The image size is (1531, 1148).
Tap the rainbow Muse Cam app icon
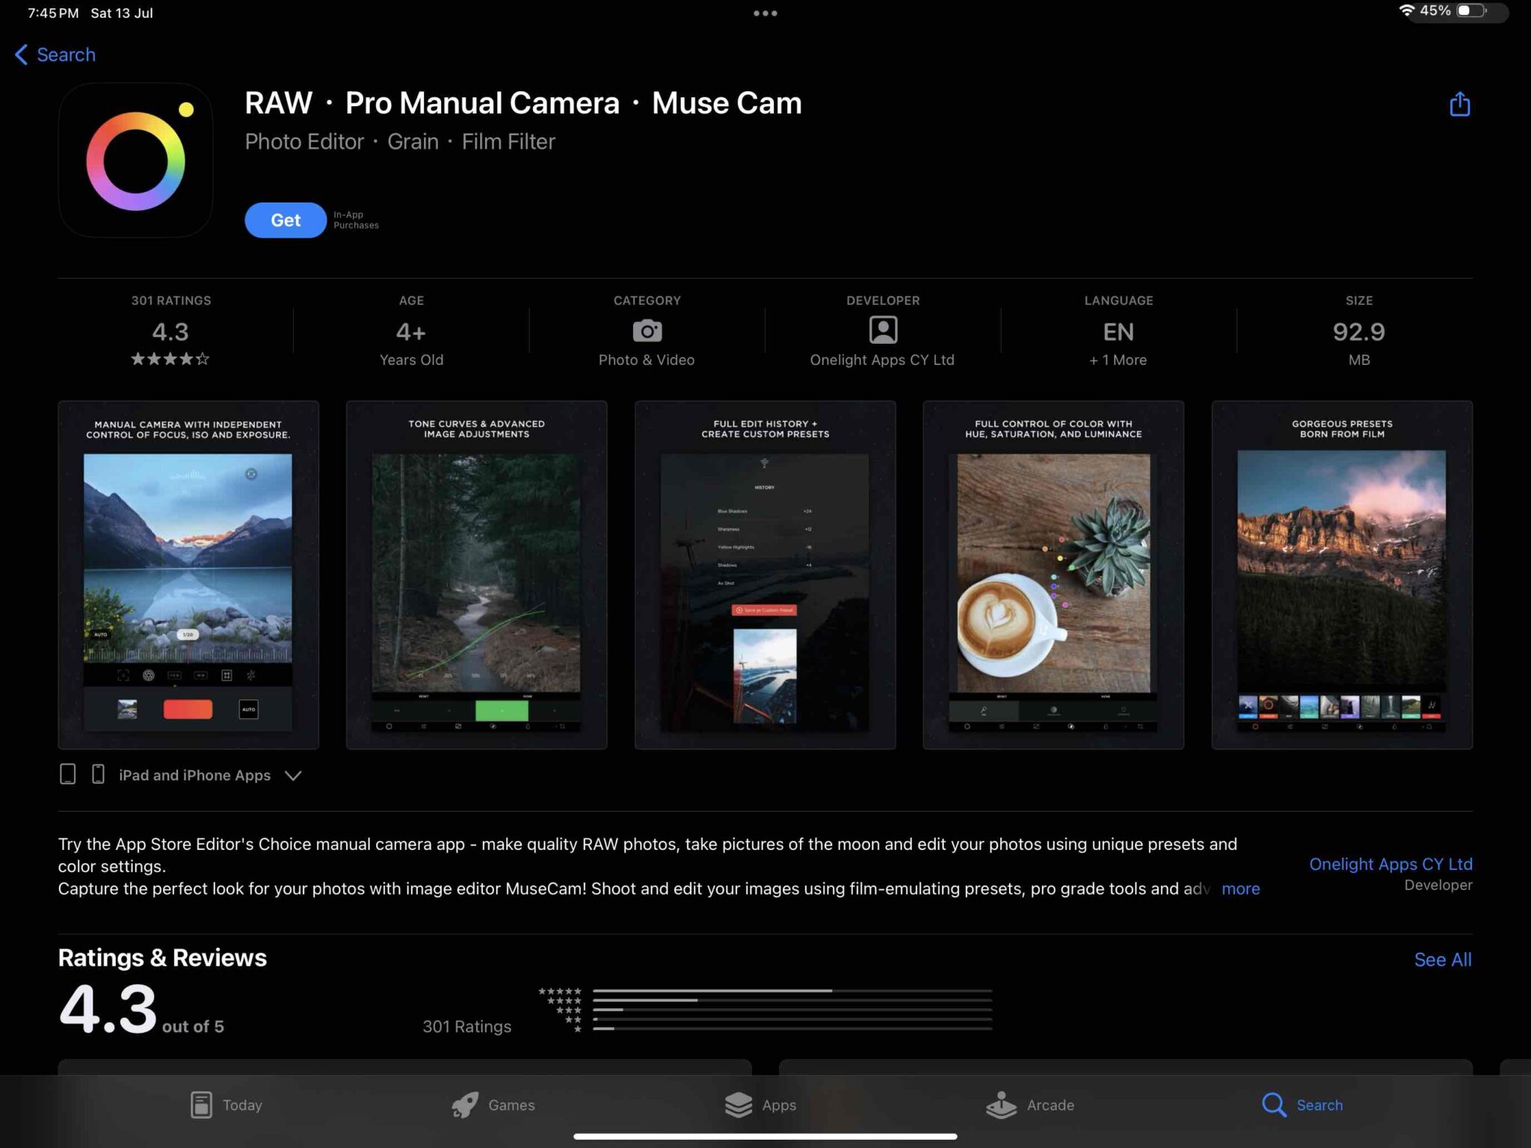click(135, 160)
